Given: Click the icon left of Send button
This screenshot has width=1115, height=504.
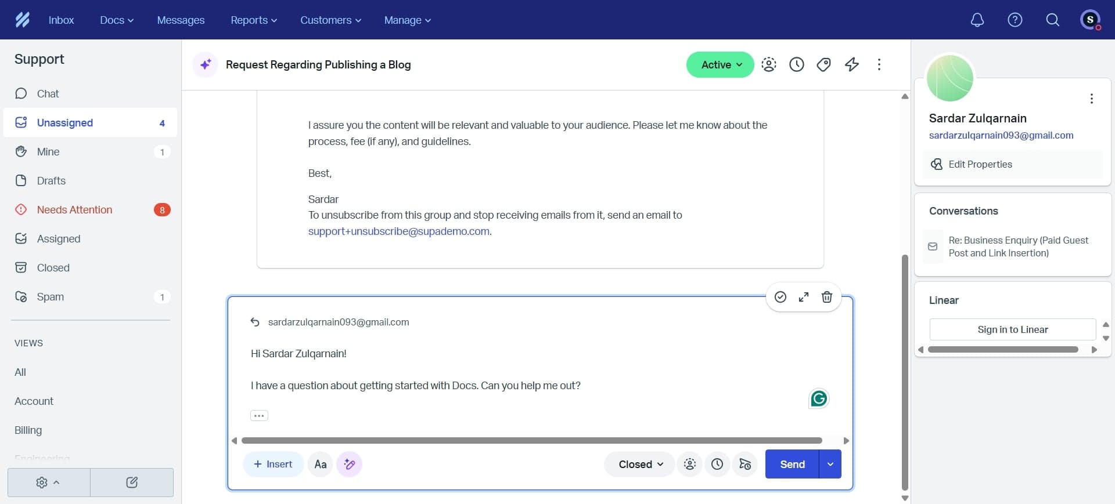Looking at the screenshot, I should click(745, 464).
